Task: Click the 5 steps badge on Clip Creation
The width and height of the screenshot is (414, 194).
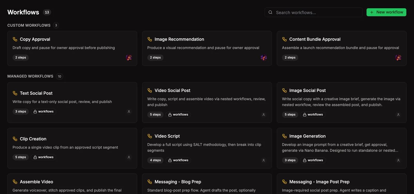Action: 20,157
